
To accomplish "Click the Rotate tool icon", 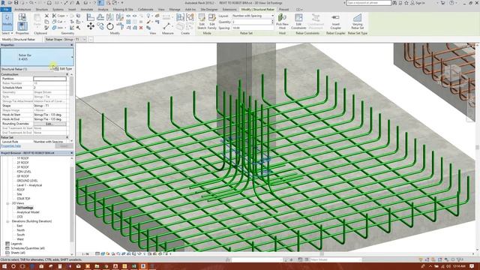I will pos(110,27).
